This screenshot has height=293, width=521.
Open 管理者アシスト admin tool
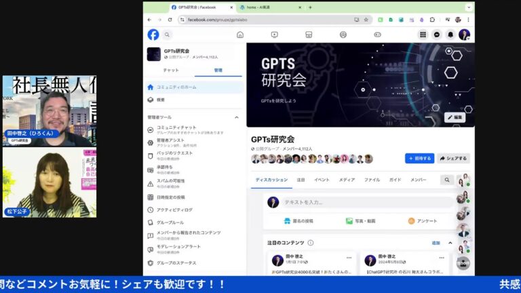click(x=195, y=142)
